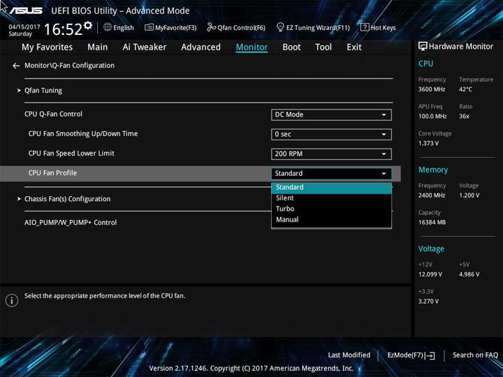Open MyFavorite(F3) list icon
Image resolution: width=503 pixels, height=377 pixels.
click(149, 27)
